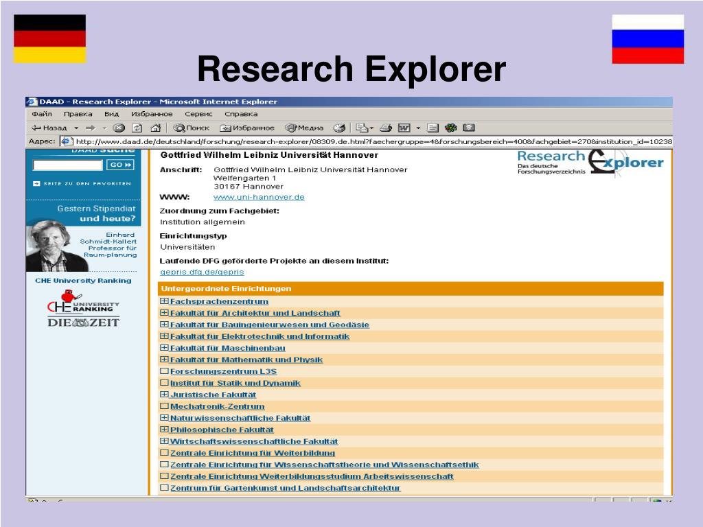This screenshot has height=527, width=703.
Task: Open the CHE University Ranking link
Action: [x=83, y=281]
